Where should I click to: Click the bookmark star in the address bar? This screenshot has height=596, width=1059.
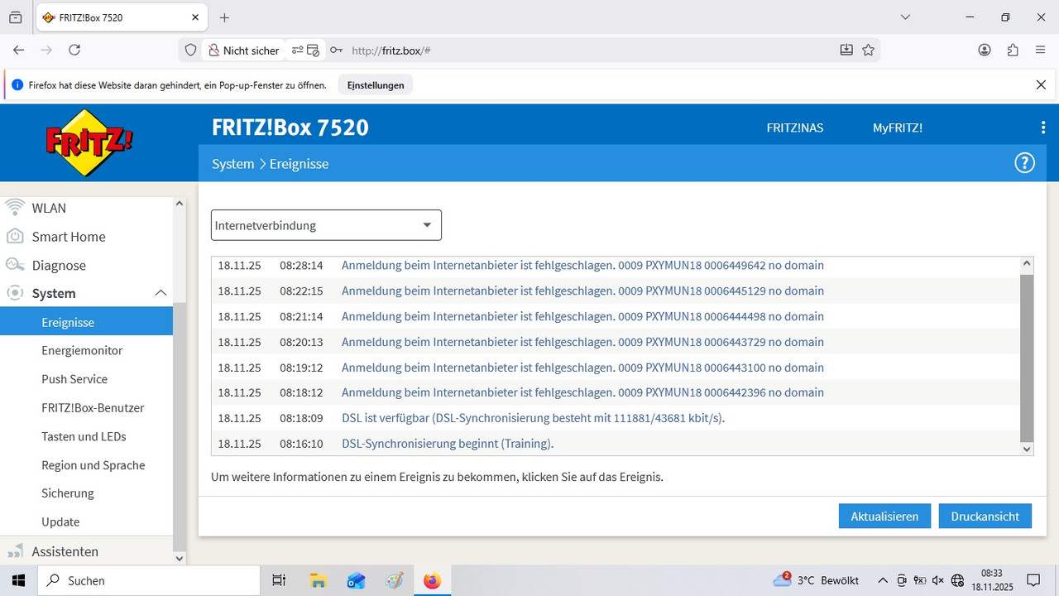pyautogui.click(x=869, y=50)
